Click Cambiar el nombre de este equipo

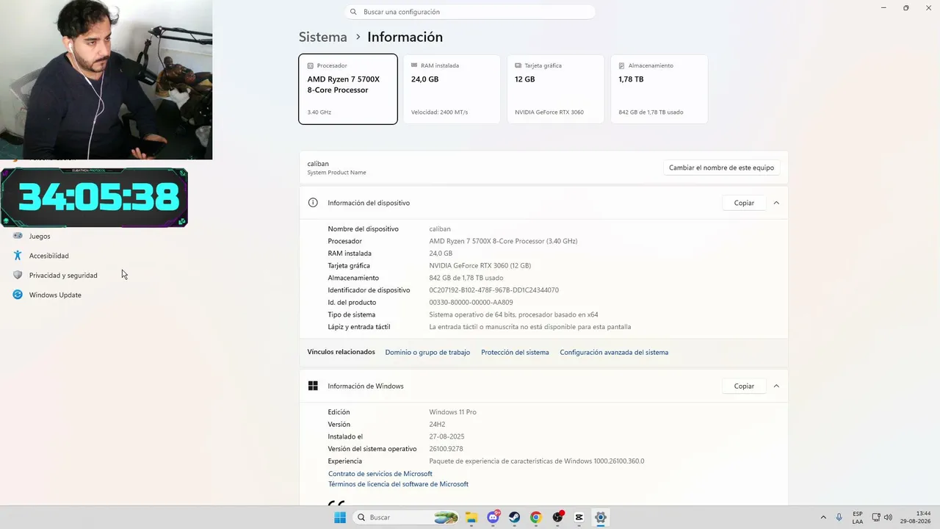tap(721, 168)
